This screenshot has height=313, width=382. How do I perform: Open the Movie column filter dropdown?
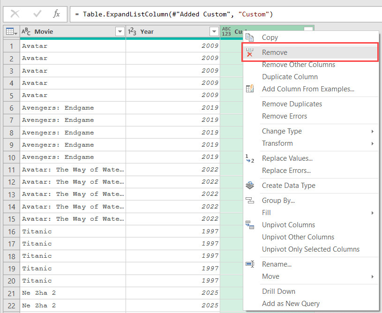[119, 32]
